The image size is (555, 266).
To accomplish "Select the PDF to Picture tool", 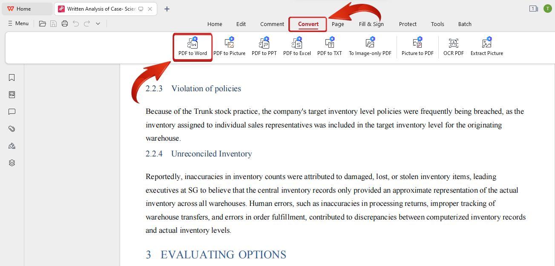I will (229, 47).
